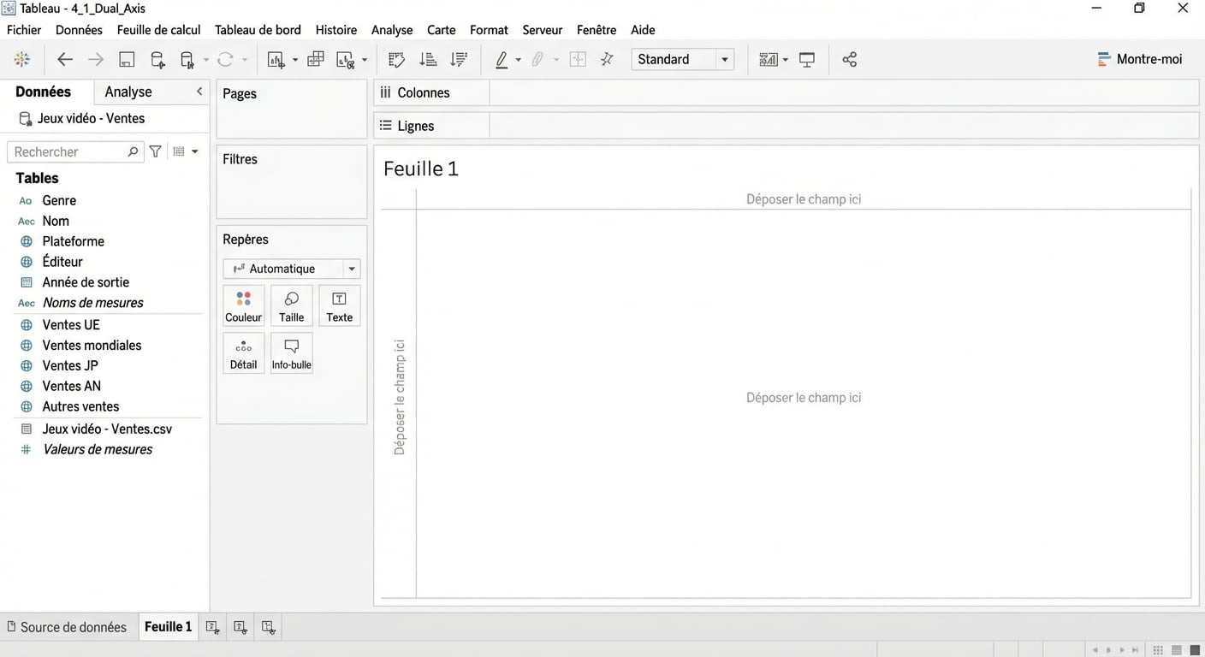Screen dimensions: 1205x657
Task: Select the Genre field
Action: (59, 200)
